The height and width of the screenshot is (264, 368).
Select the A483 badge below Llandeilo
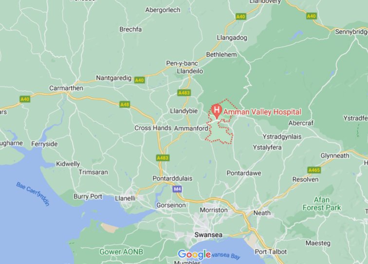point(184,93)
